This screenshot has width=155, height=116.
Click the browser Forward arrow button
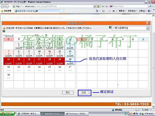(7, 6)
